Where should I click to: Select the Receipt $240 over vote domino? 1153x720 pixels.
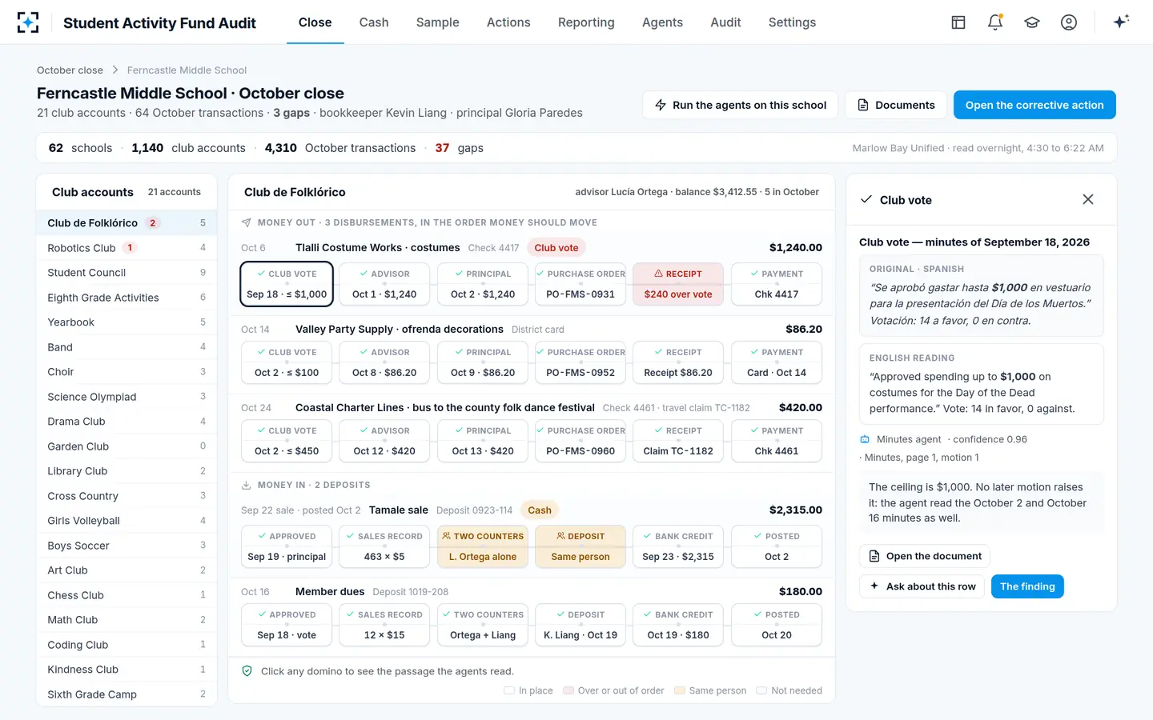pyautogui.click(x=678, y=284)
